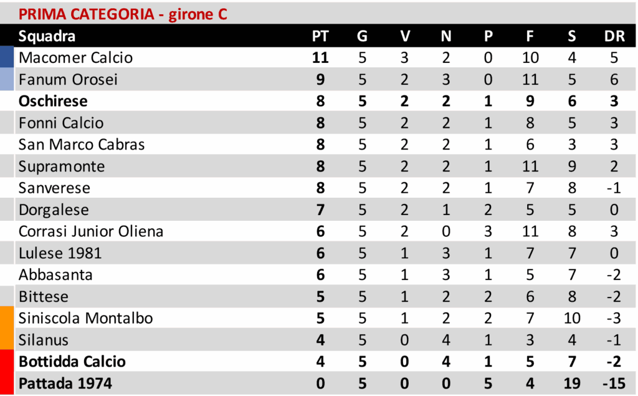This screenshot has height=396, width=638.
Task: Click Pattada 1974's goal difference -15
Action: 614,383
